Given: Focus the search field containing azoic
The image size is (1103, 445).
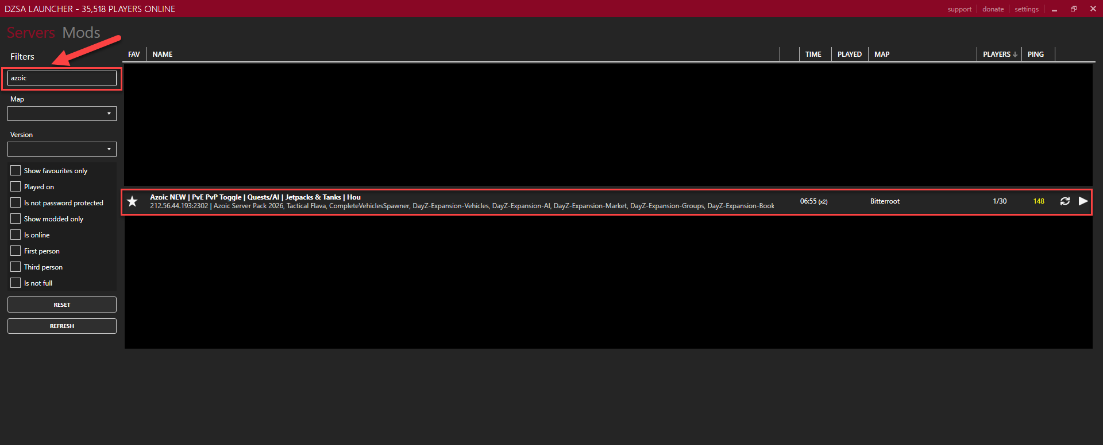Looking at the screenshot, I should click(62, 78).
